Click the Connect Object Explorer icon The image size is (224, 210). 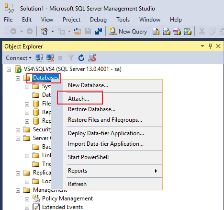click(x=39, y=58)
